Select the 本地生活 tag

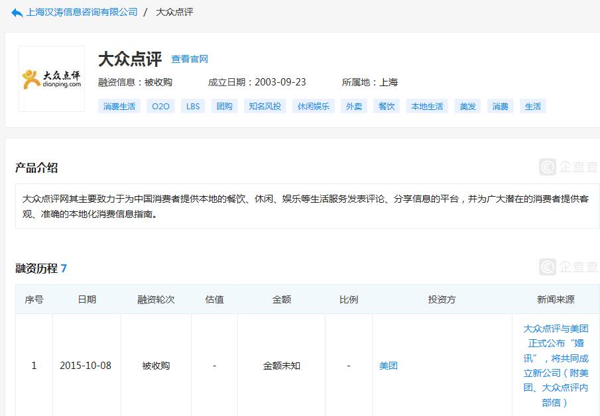coord(426,106)
